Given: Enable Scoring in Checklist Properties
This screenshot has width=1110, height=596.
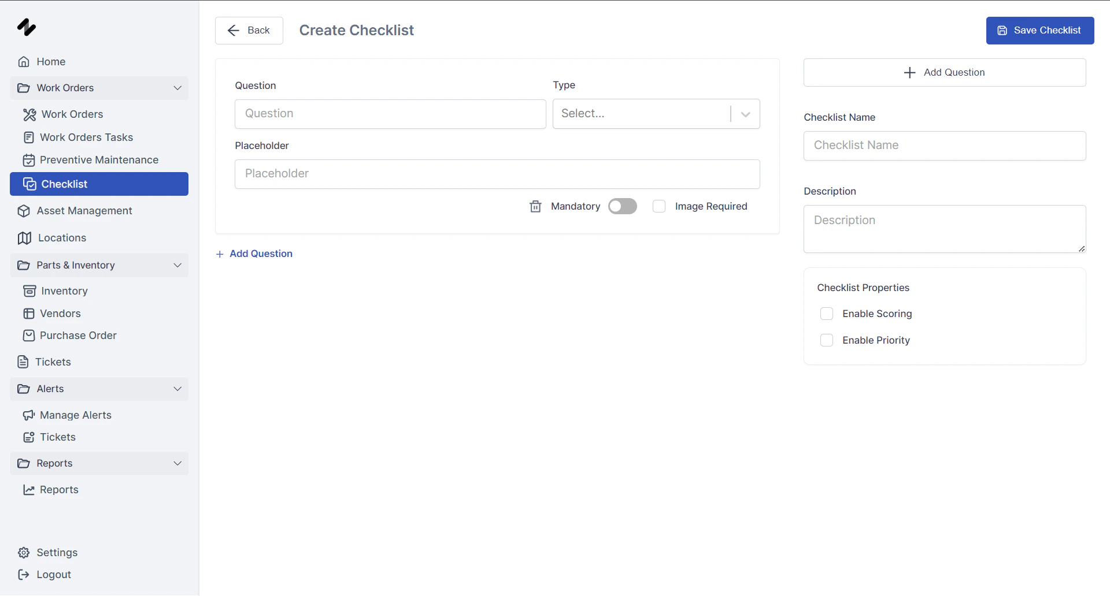Looking at the screenshot, I should (x=827, y=314).
